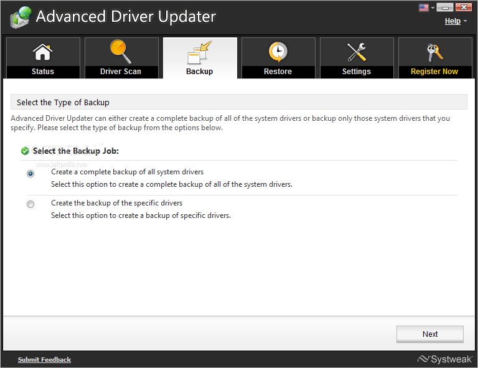This screenshot has width=478, height=368.
Task: Select the Backup tab label
Action: pyautogui.click(x=199, y=72)
